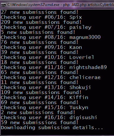Click the username Tuskyn

(79, 107)
